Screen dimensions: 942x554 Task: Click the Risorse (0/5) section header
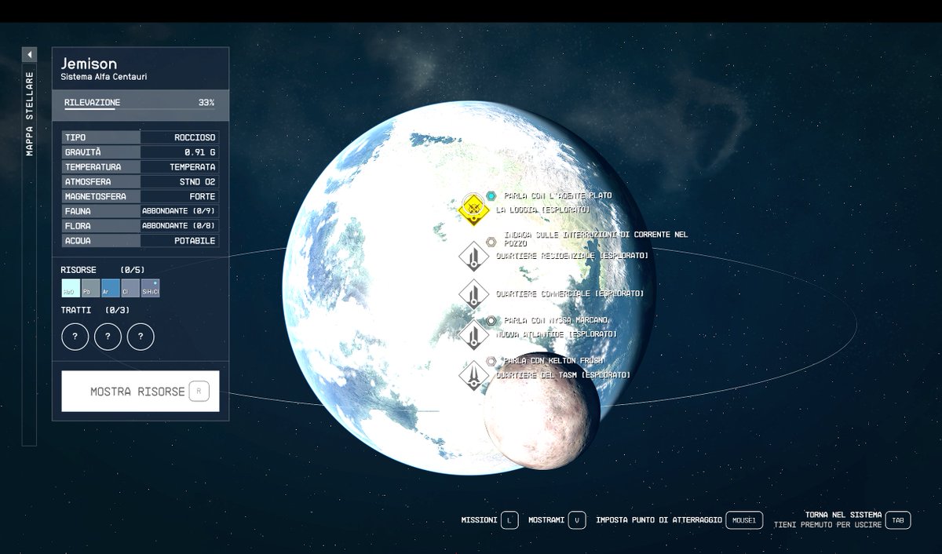[102, 270]
